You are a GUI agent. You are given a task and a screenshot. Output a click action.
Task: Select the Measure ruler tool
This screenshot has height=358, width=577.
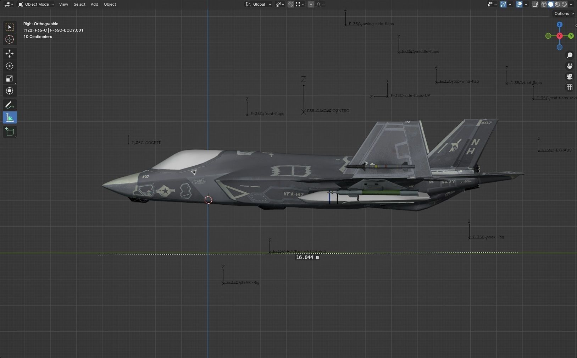[10, 118]
